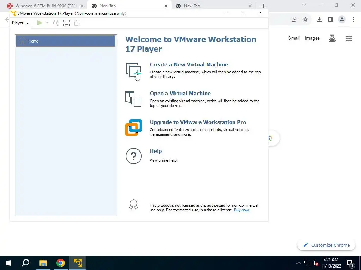Click the Chrome share page icon

(x=294, y=20)
